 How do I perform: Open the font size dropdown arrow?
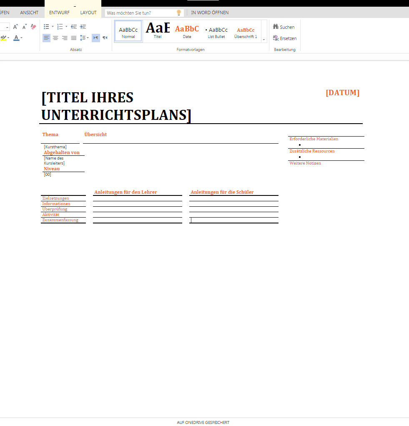pos(7,27)
